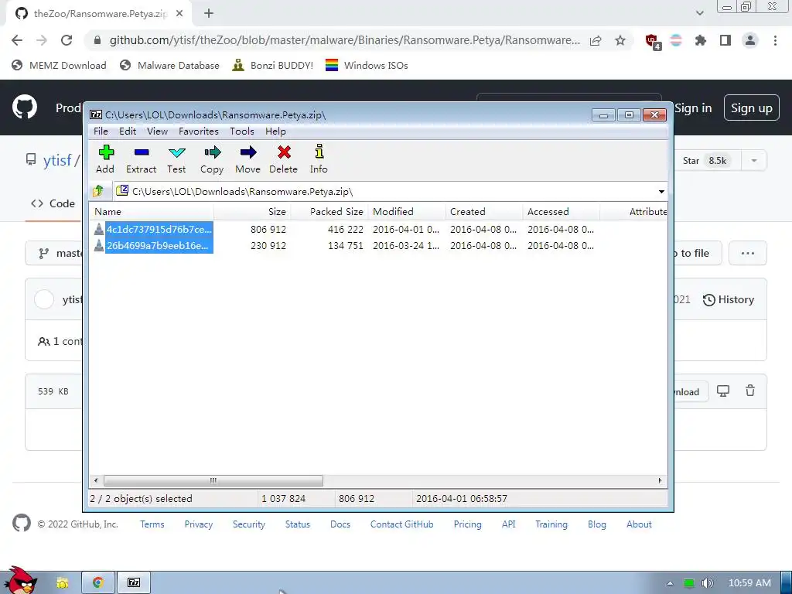Click the Windows Start button
Viewport: 792px width, 594px height.
tap(20, 581)
